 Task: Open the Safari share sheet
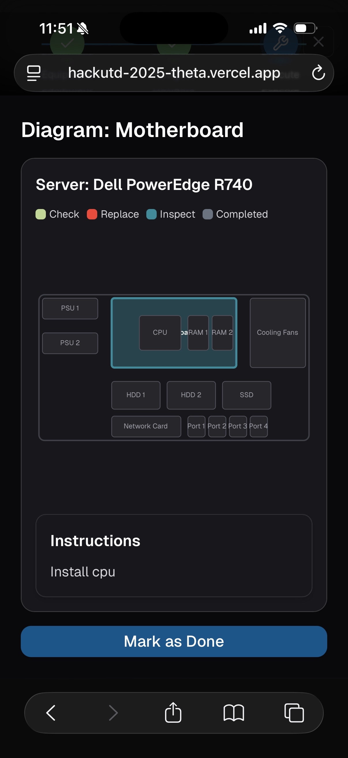[x=173, y=712]
